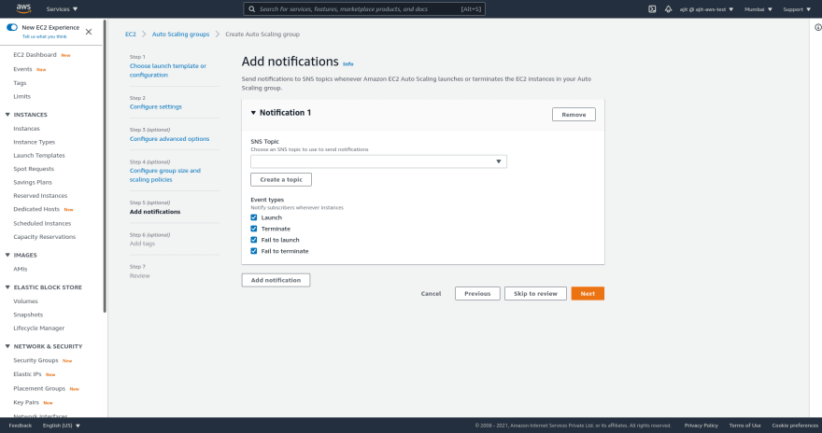The height and width of the screenshot is (433, 822).
Task: Open Dedicated Hosts in sidebar
Action: [36, 209]
